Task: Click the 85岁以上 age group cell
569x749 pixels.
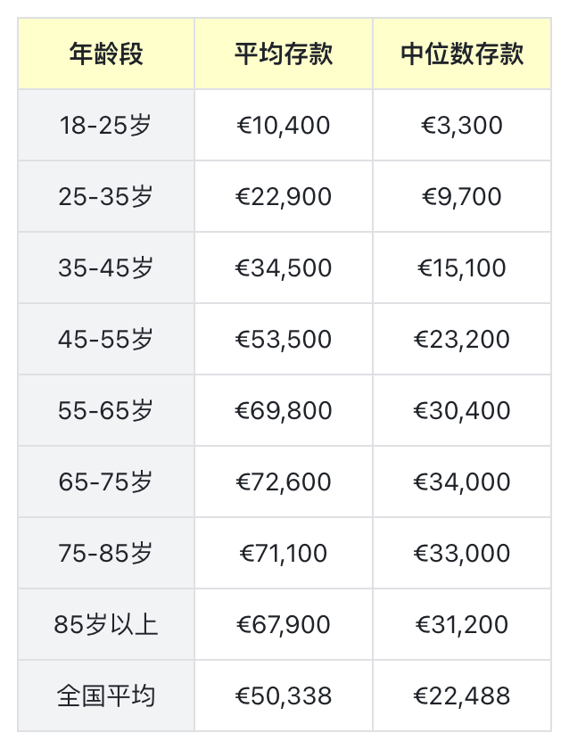Action: tap(106, 625)
